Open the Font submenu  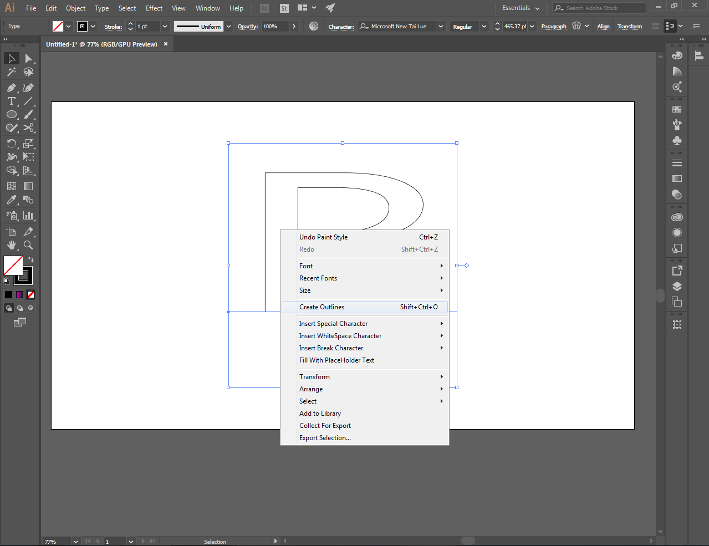click(x=365, y=266)
